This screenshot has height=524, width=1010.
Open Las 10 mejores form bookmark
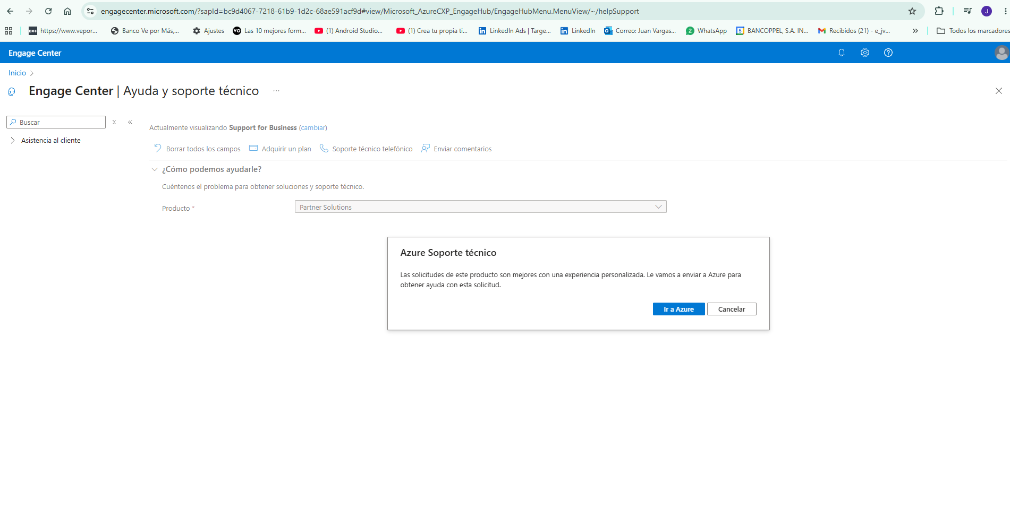269,31
